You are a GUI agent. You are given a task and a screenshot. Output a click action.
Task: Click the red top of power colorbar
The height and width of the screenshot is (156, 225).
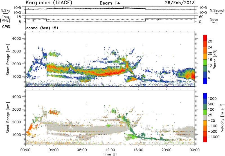click(x=205, y=38)
